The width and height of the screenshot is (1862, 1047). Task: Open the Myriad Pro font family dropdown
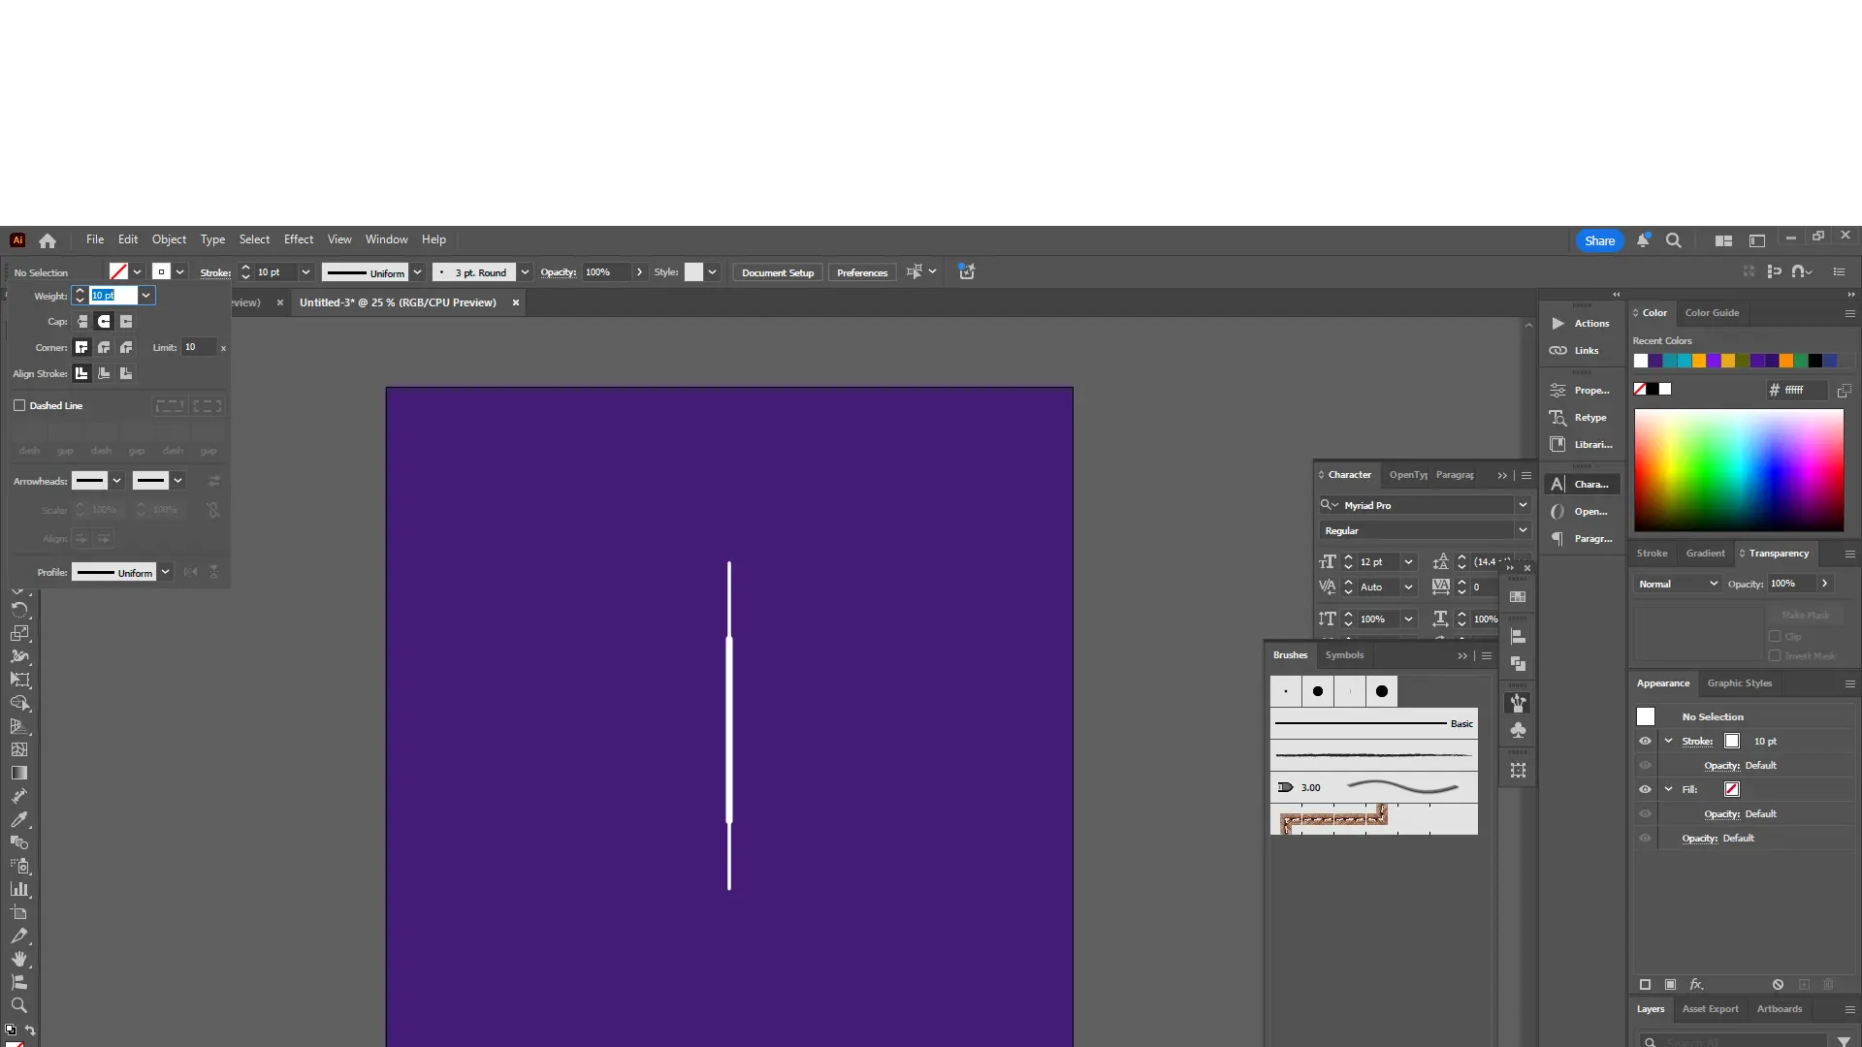[1523, 504]
